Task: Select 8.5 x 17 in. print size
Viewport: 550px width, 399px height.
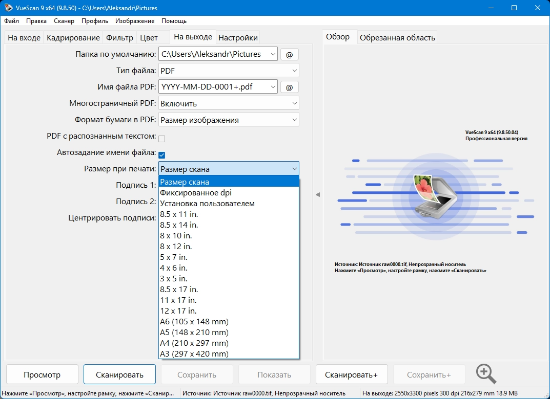Action: coord(229,290)
